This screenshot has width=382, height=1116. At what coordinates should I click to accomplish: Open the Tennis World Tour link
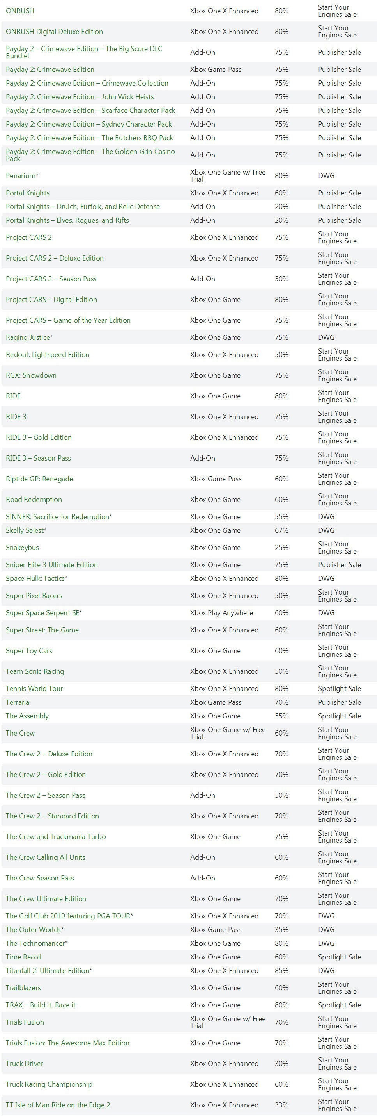pos(35,689)
